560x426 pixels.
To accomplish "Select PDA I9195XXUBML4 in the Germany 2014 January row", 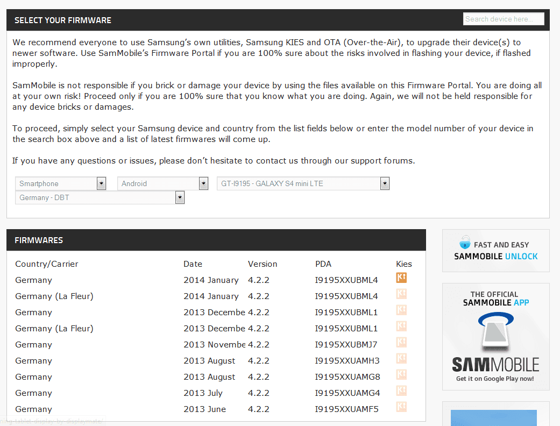I will (x=346, y=280).
